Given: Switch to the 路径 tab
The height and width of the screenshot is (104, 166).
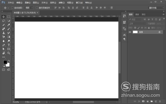Looking at the screenshot, I should click(x=144, y=14).
